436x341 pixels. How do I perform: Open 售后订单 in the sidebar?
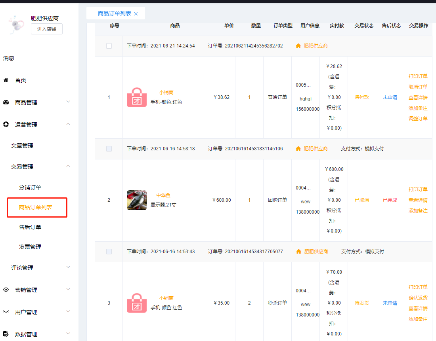[30, 227]
